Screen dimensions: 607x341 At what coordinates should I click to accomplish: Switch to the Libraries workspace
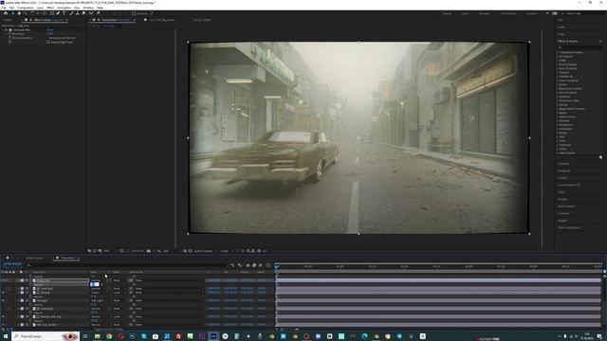(x=531, y=13)
